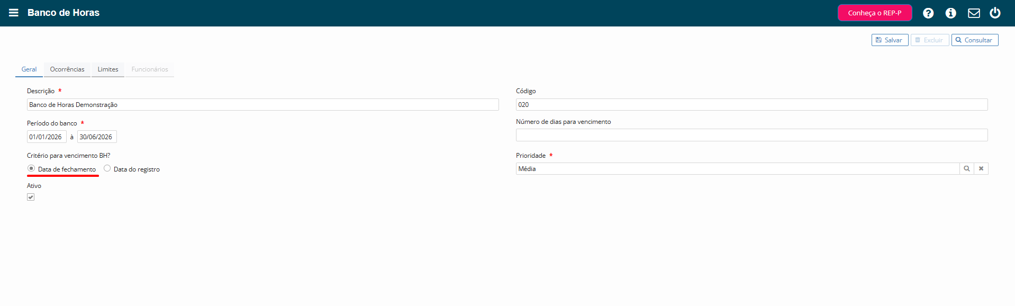Click the Período do banco label
The width and height of the screenshot is (1015, 306).
point(52,123)
